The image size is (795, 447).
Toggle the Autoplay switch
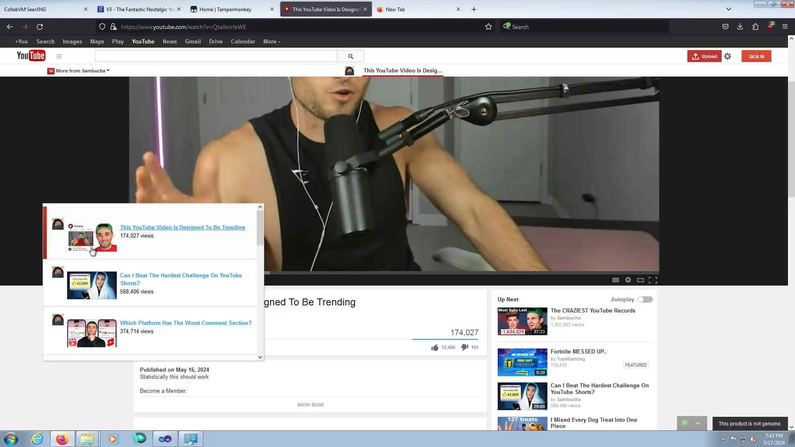(x=645, y=299)
